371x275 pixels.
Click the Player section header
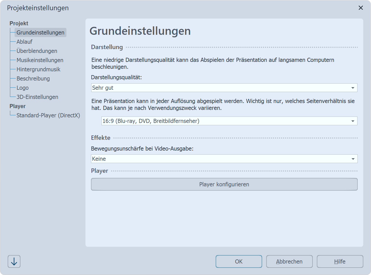(x=17, y=106)
